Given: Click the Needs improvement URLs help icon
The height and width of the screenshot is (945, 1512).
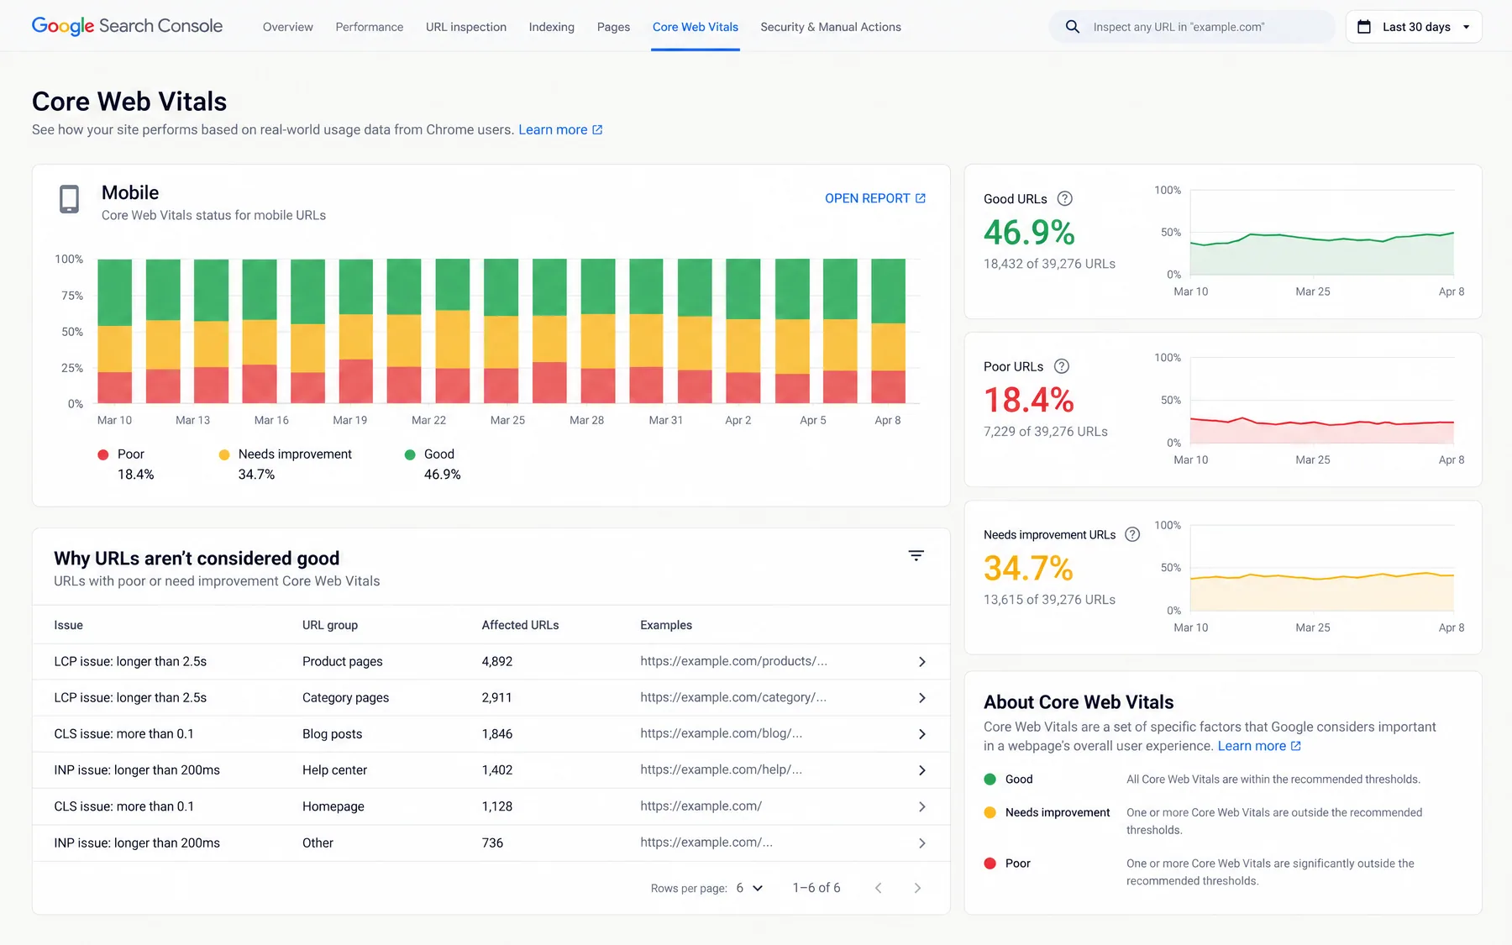Looking at the screenshot, I should 1132,534.
